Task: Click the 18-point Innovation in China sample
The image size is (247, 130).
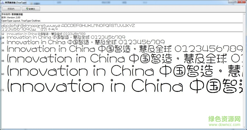Action: tap(66, 37)
